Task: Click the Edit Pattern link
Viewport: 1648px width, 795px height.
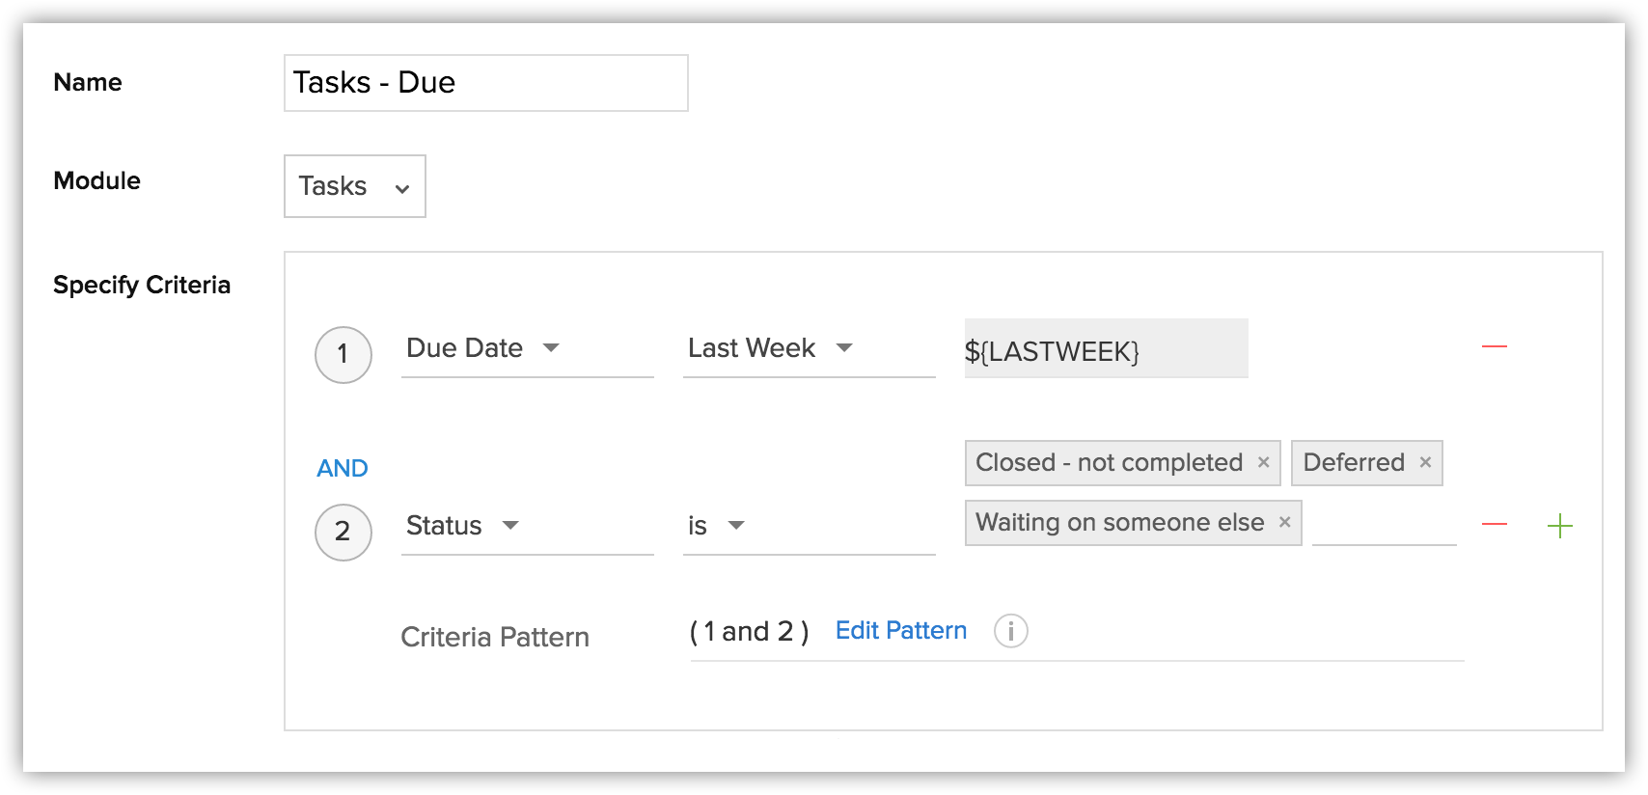Action: pos(901,630)
